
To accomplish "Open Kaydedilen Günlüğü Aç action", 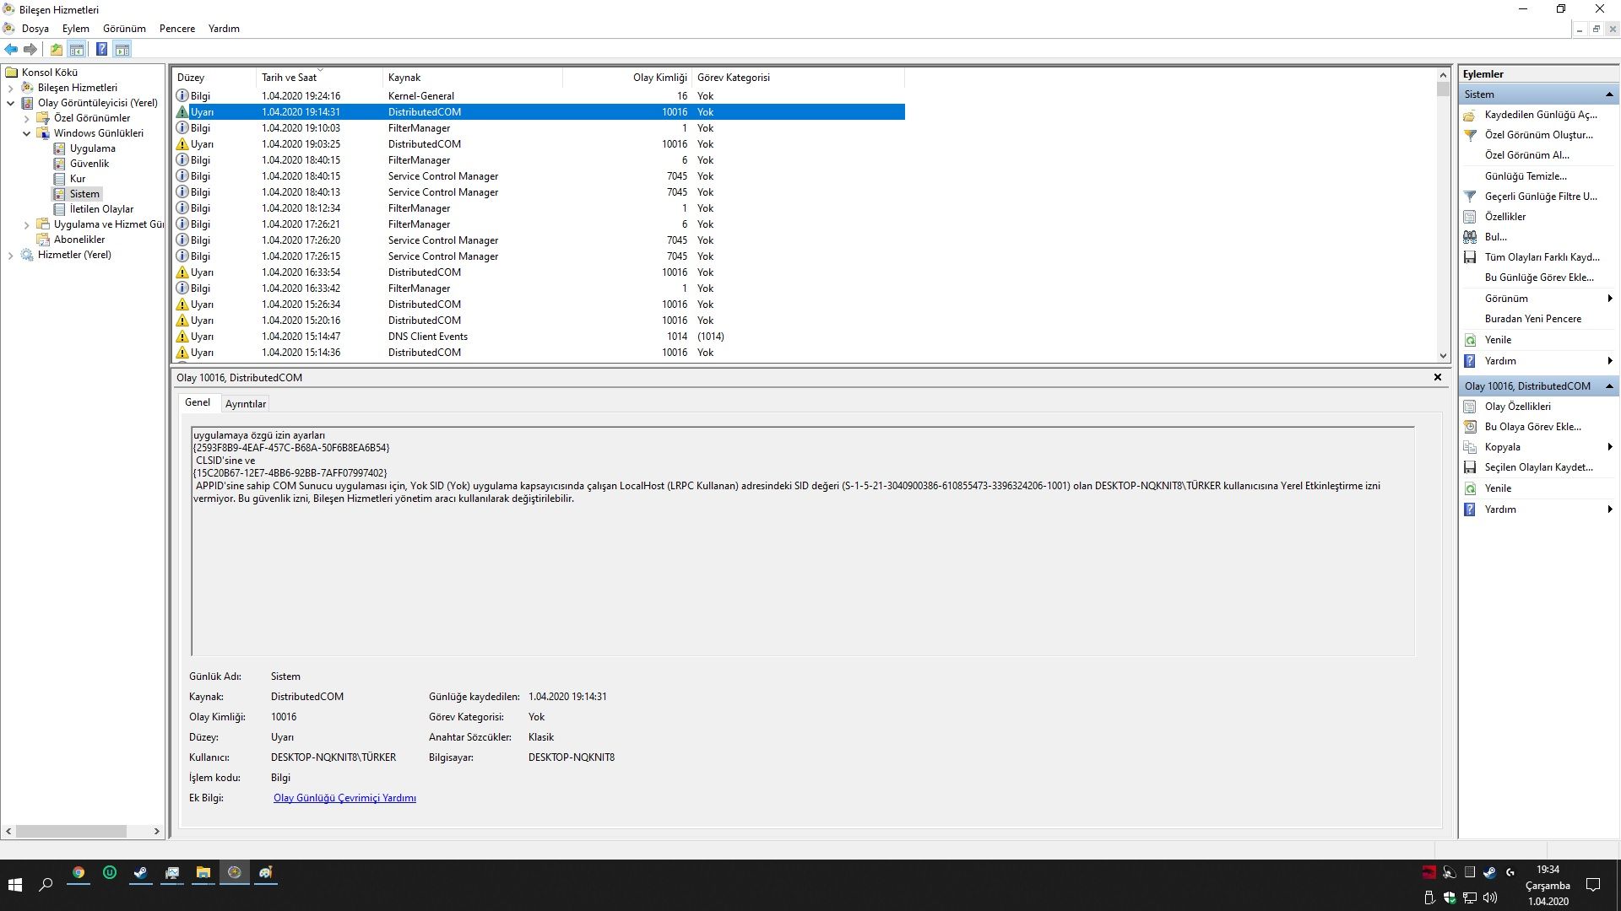I will point(1540,115).
